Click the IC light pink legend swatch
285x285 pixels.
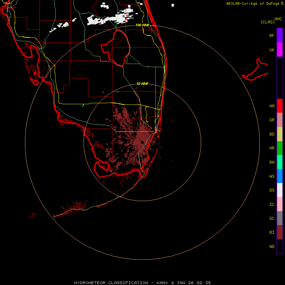click(x=280, y=204)
